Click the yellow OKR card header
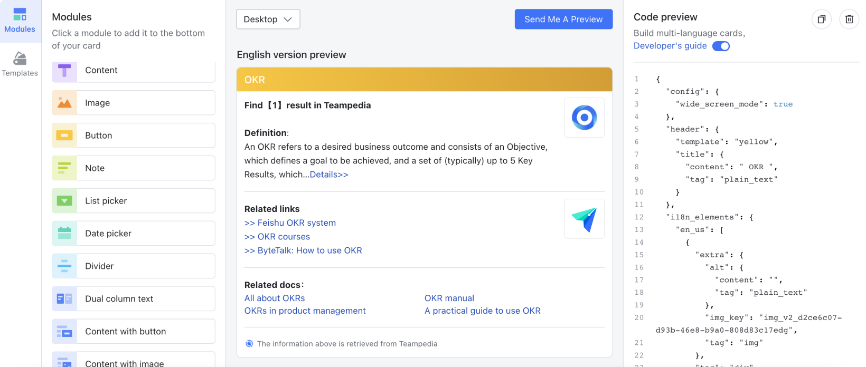Image resolution: width=866 pixels, height=367 pixels. tap(424, 80)
